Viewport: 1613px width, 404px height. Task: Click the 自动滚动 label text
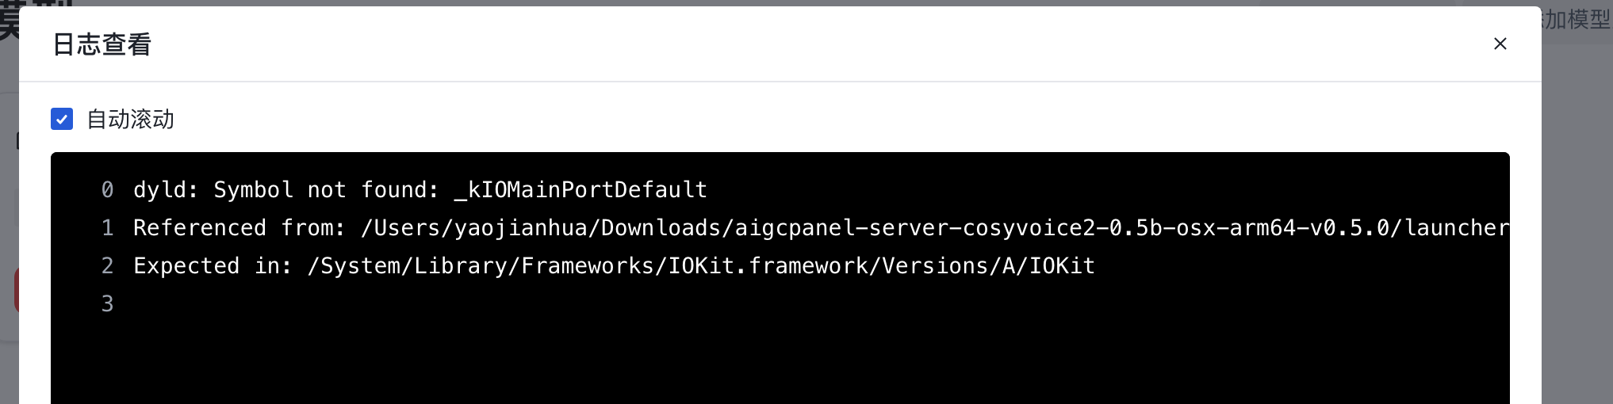coord(130,119)
